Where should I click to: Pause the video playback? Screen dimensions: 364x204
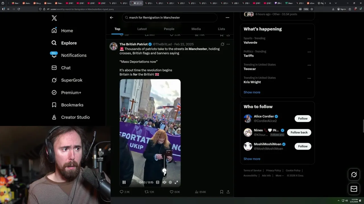click(124, 182)
